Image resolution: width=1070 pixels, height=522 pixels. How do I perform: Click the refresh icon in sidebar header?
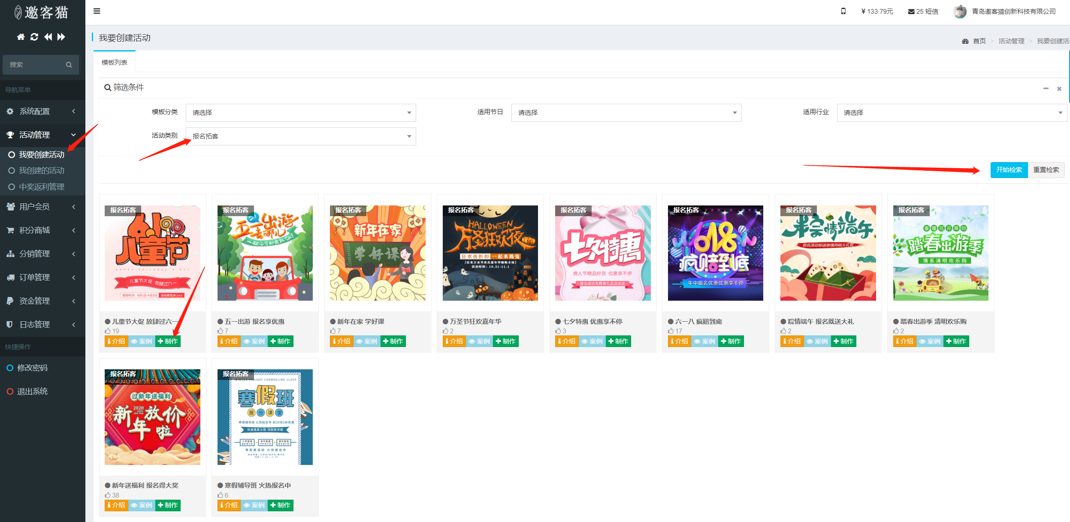pyautogui.click(x=34, y=37)
